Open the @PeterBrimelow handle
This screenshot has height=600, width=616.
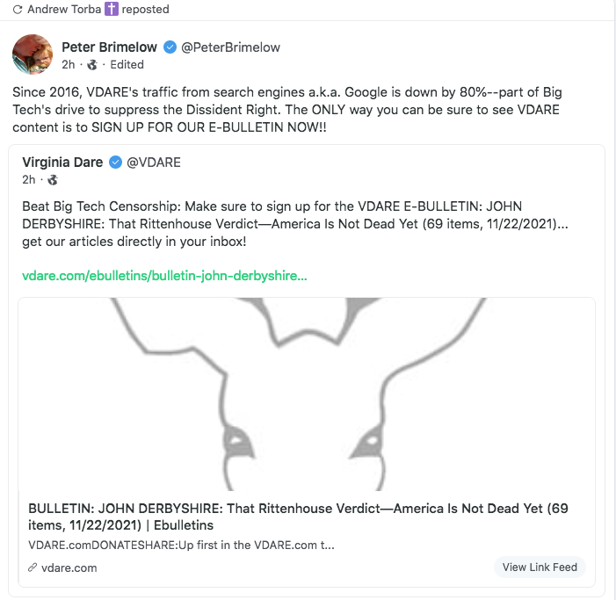pos(230,47)
